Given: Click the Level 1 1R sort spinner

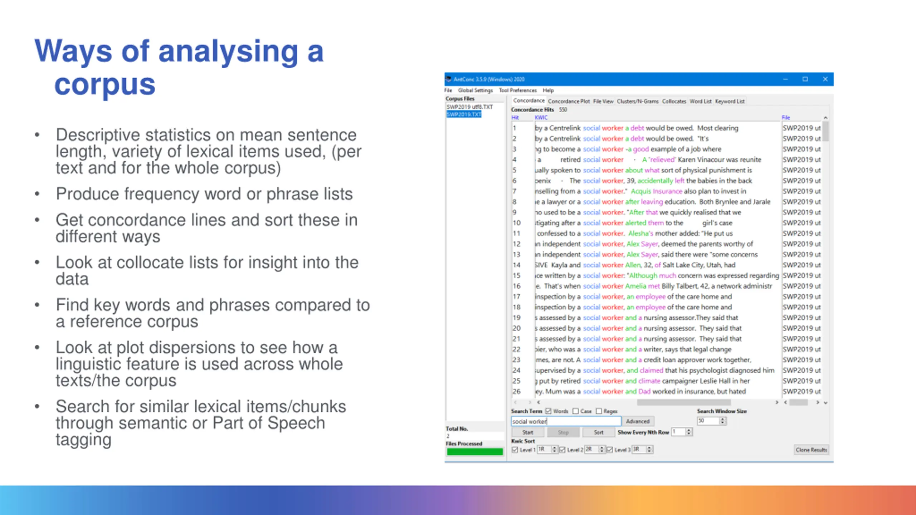Looking at the screenshot, I should pos(554,450).
